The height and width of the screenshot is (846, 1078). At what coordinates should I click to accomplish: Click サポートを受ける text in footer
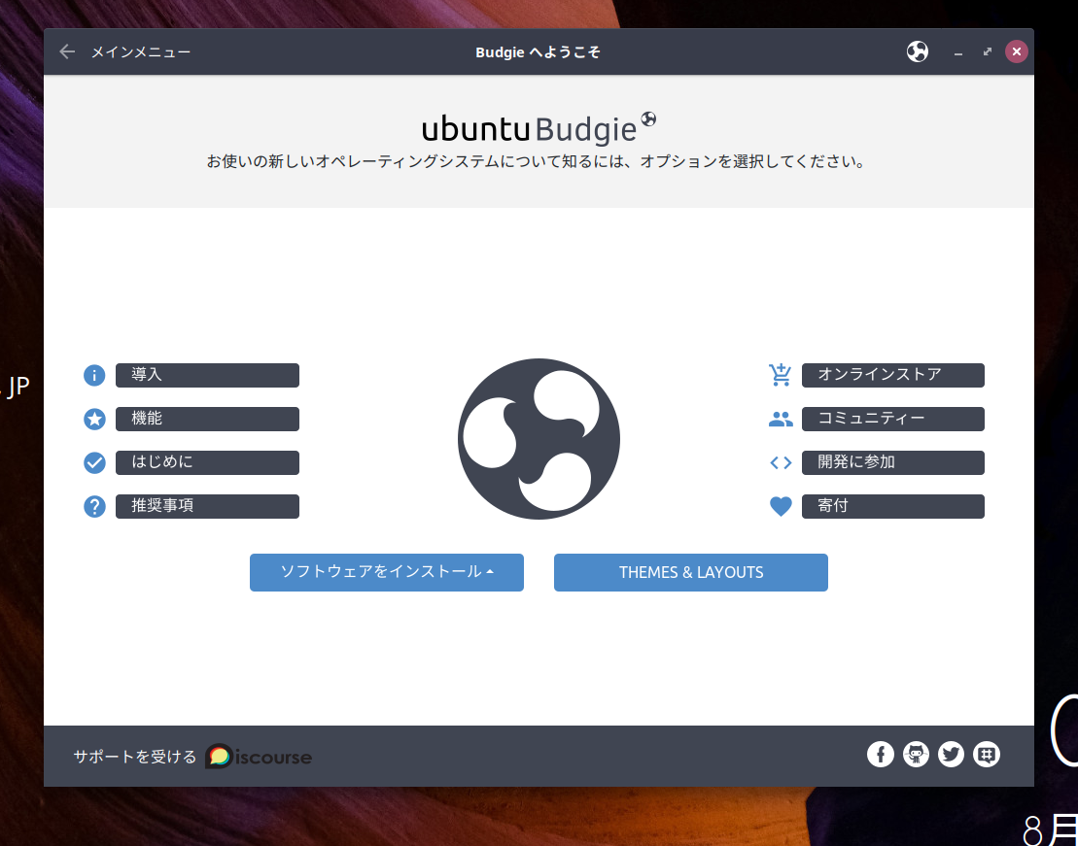[x=135, y=757]
